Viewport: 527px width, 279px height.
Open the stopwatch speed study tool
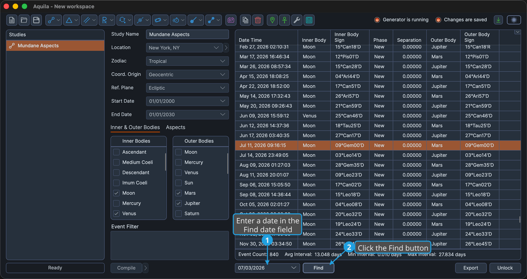pyautogui.click(x=178, y=20)
